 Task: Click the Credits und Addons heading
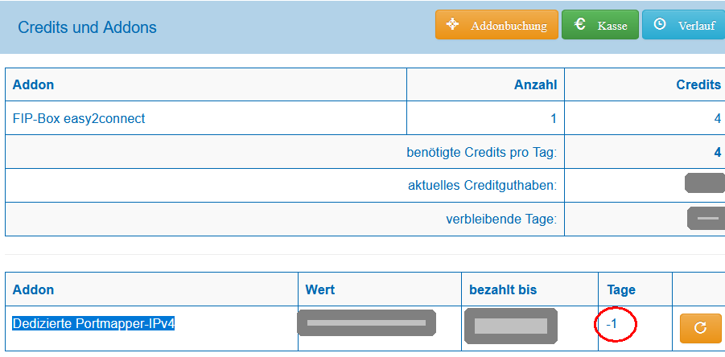(87, 27)
